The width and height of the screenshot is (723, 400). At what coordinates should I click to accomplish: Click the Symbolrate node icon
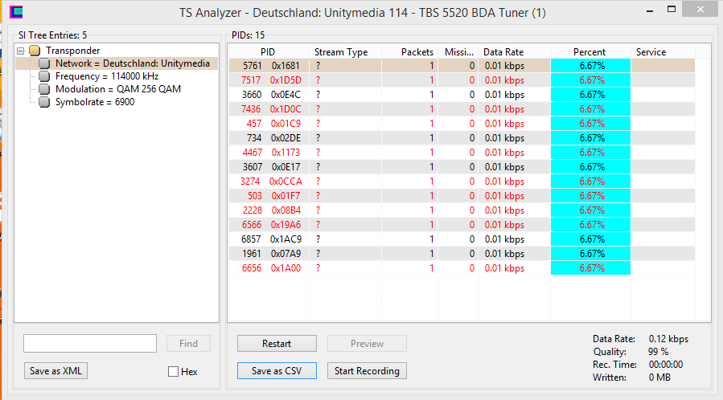45,102
